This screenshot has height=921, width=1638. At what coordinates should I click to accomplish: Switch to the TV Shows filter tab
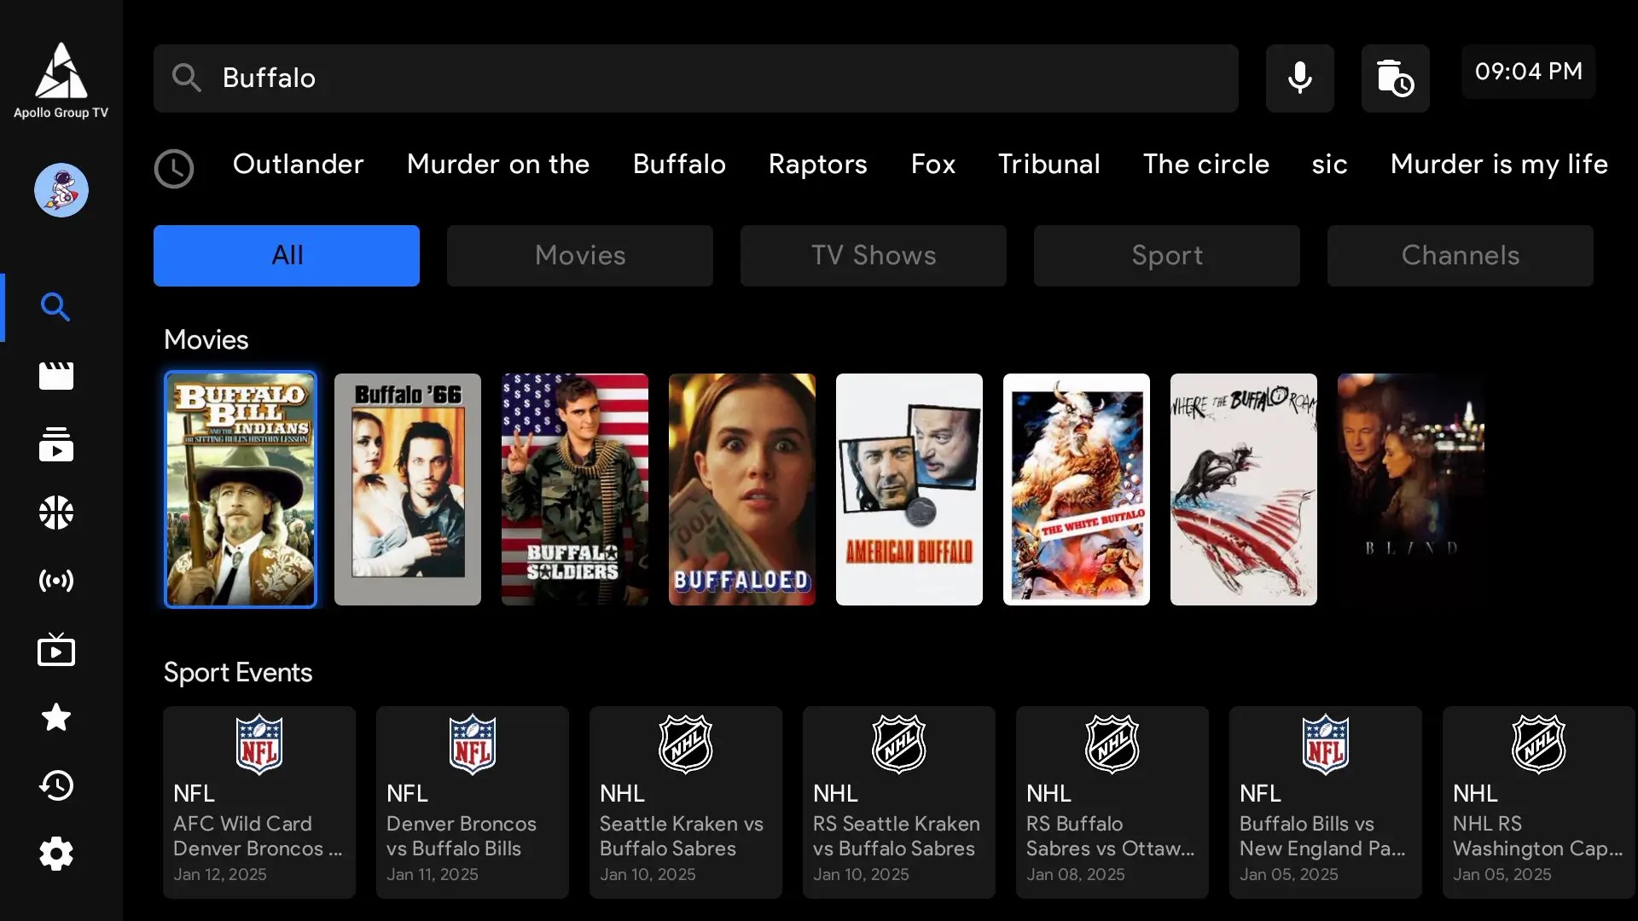tap(874, 256)
